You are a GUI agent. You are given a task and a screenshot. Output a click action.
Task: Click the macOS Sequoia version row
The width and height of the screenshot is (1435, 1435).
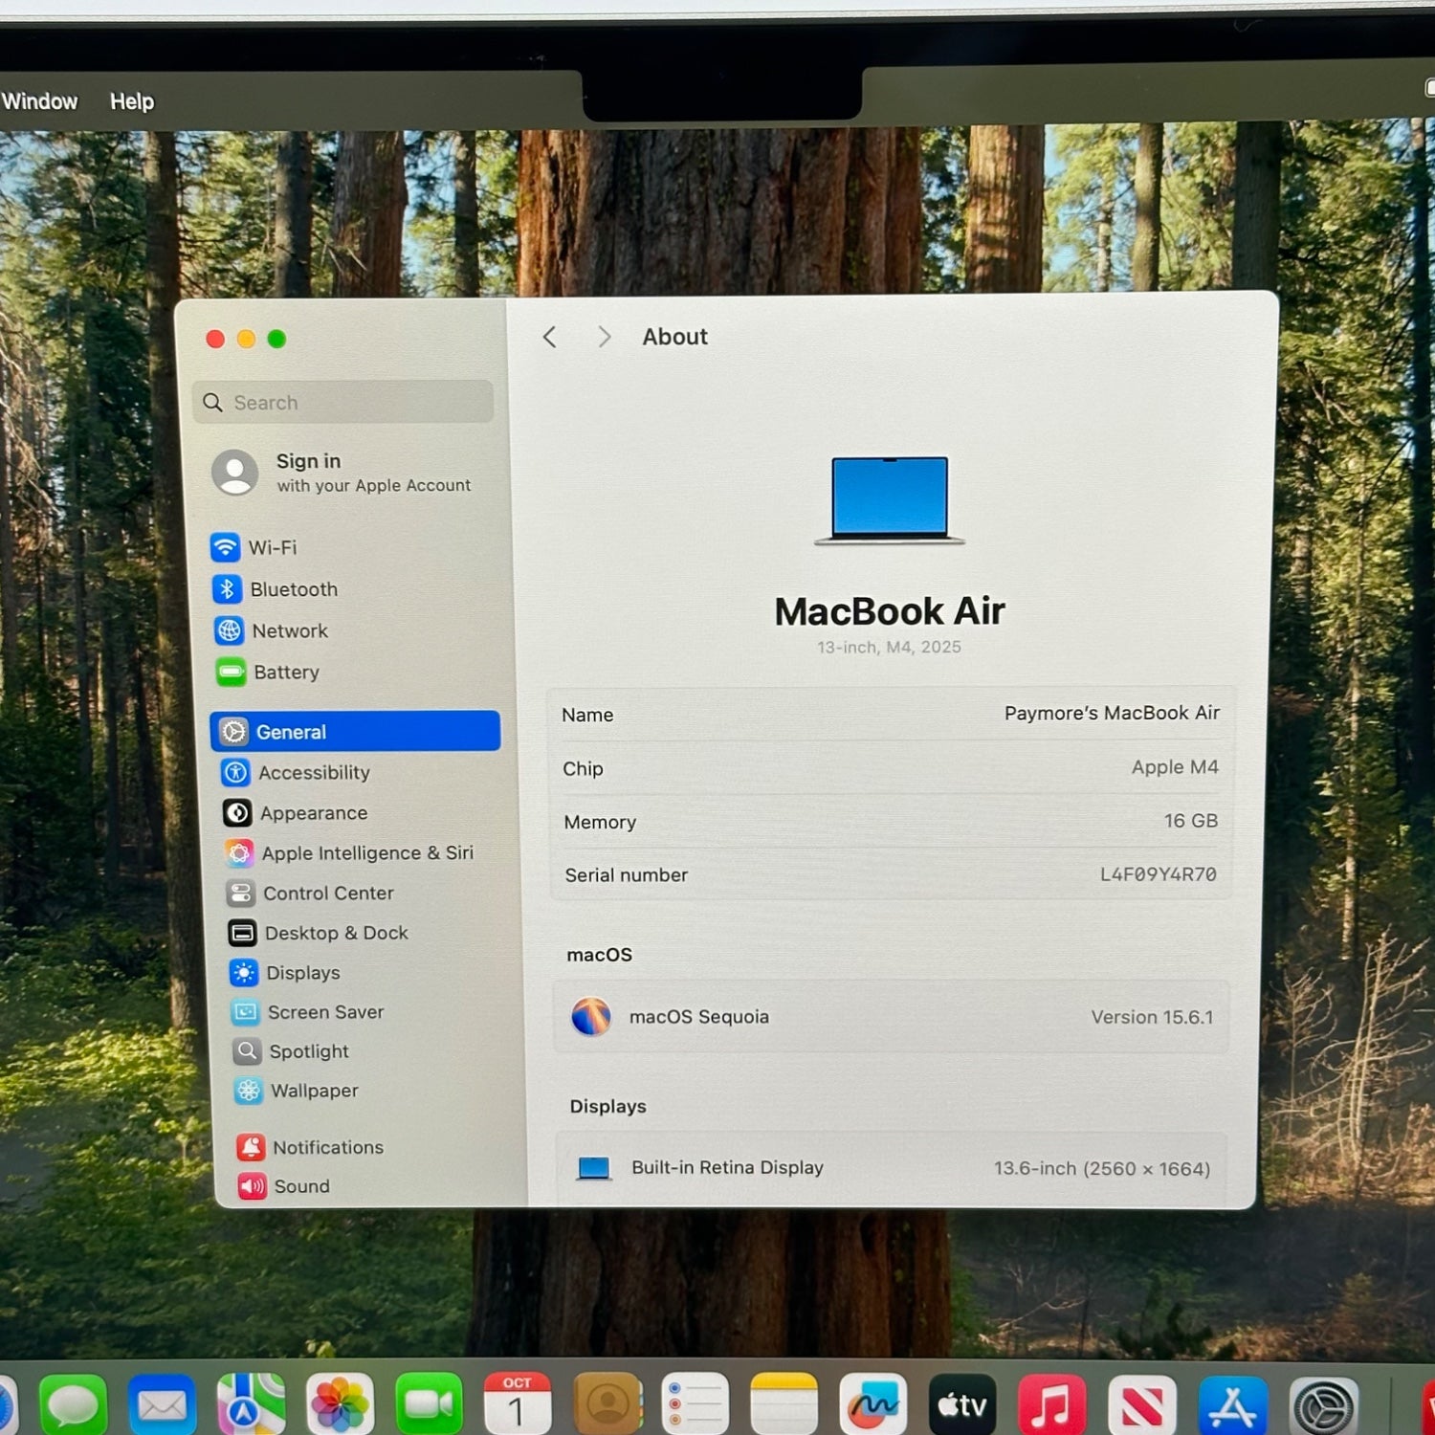click(890, 1017)
